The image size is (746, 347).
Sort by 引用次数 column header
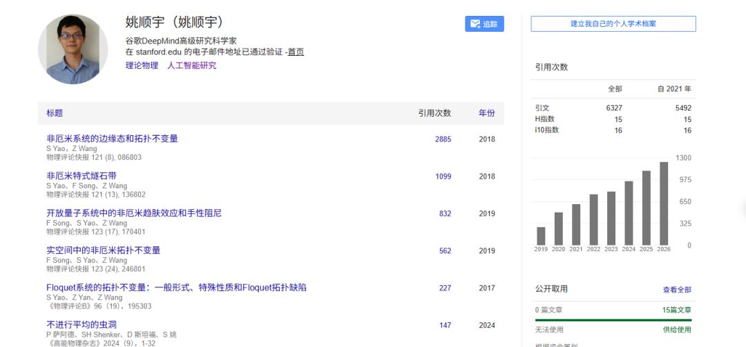(435, 113)
